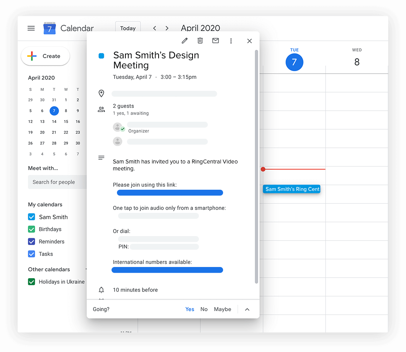The image size is (406, 352).
Task: Click the Search for people field
Action: 57,182
